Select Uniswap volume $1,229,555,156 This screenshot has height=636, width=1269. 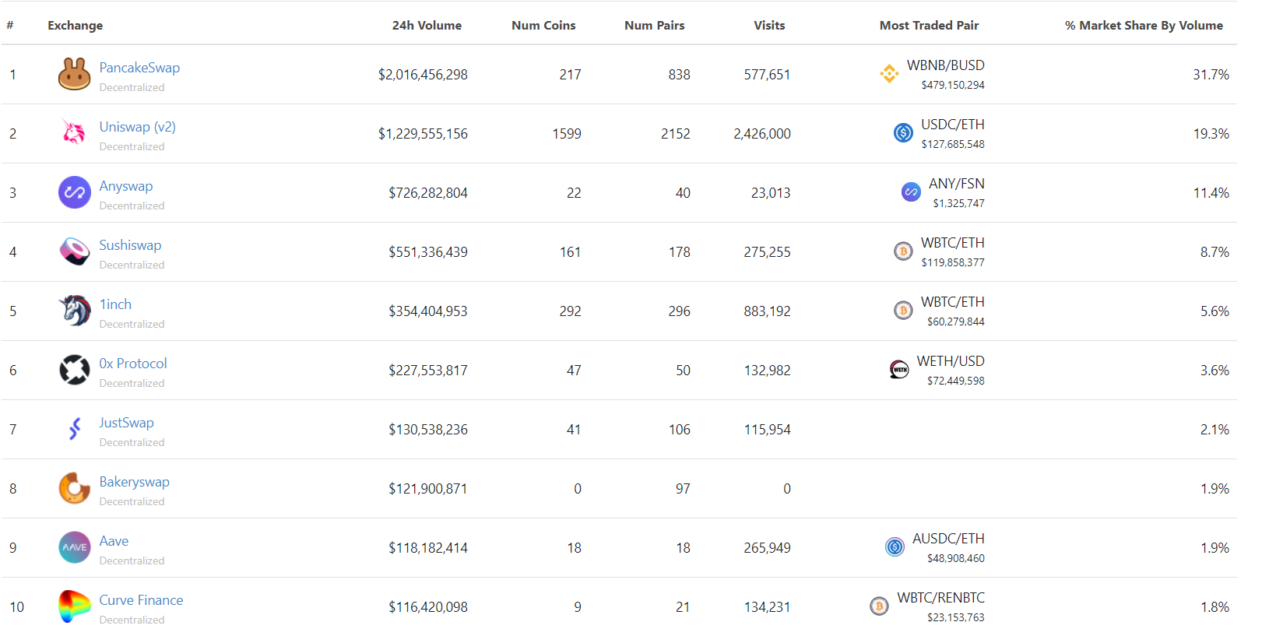tap(423, 134)
